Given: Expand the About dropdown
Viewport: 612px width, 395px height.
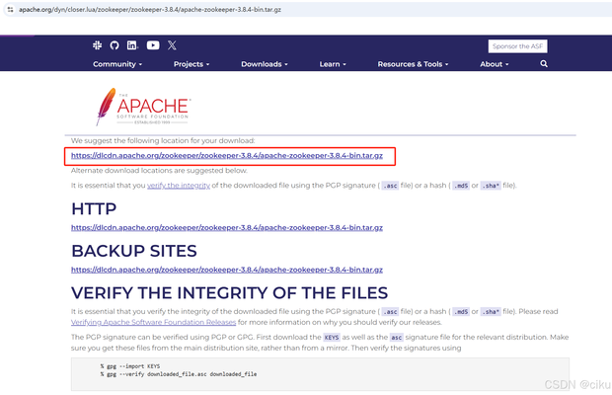Looking at the screenshot, I should click(494, 64).
